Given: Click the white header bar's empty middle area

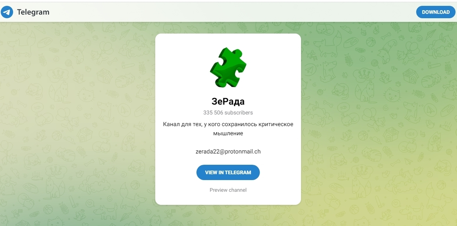Looking at the screenshot, I should click(x=233, y=12).
